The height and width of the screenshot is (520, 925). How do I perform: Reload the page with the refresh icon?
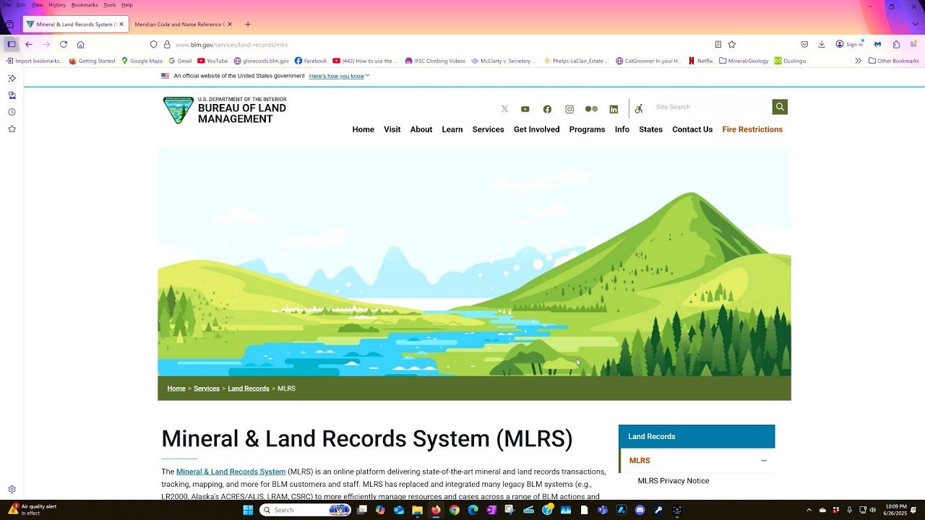[64, 44]
